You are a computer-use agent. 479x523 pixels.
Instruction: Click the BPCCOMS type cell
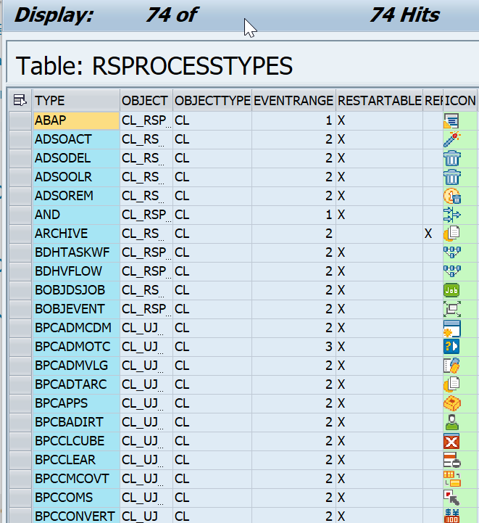[x=76, y=498]
